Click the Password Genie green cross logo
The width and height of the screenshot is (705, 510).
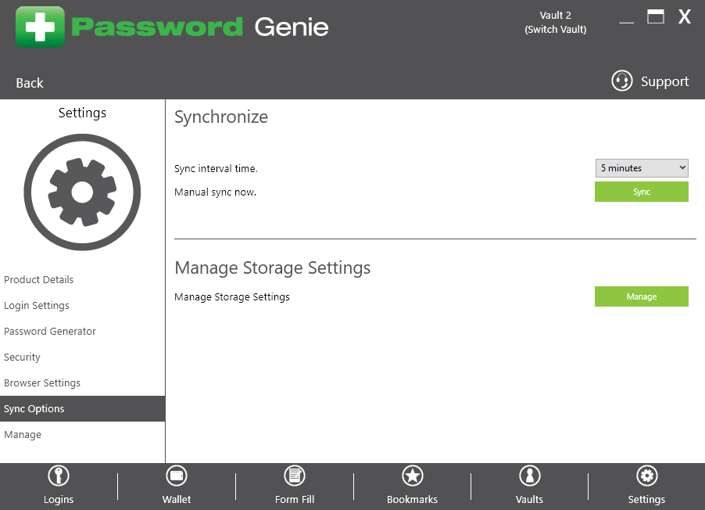tap(40, 27)
